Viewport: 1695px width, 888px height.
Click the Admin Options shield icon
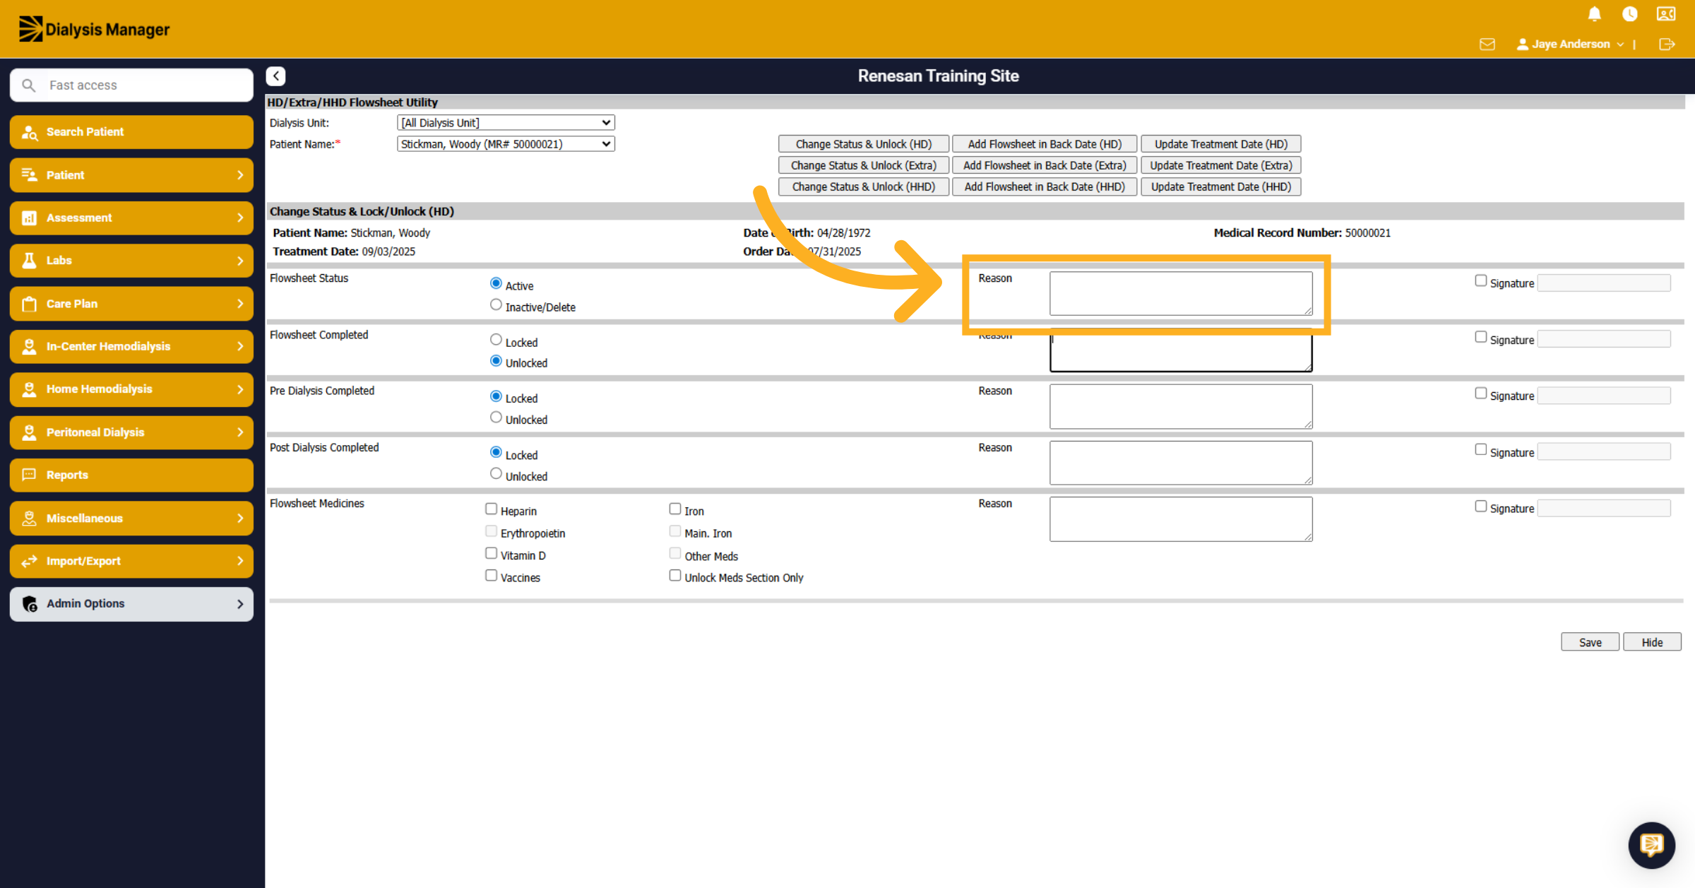(x=29, y=604)
